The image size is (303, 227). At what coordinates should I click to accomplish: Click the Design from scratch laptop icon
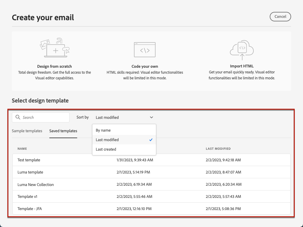(x=55, y=48)
